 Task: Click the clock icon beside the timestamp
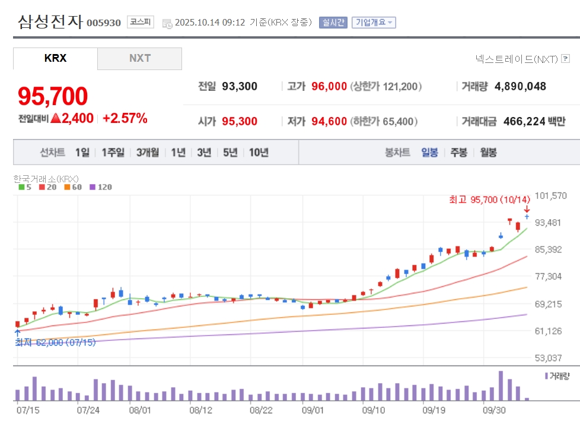(x=167, y=23)
